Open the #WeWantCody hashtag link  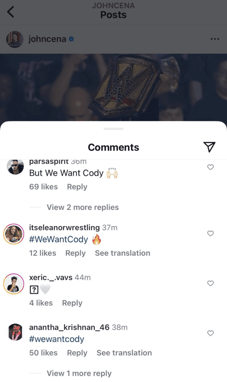coord(59,239)
